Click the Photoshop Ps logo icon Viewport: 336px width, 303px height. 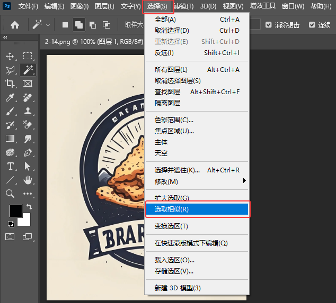click(x=7, y=6)
